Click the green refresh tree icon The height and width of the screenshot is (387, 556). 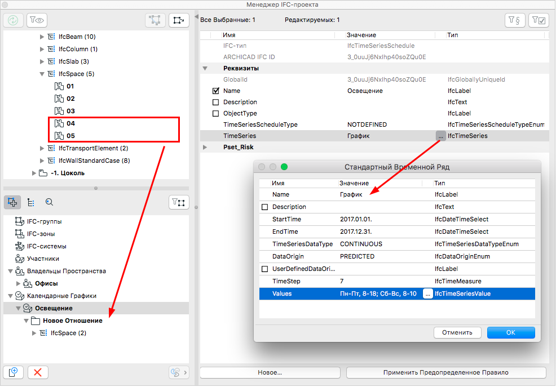pos(13,20)
